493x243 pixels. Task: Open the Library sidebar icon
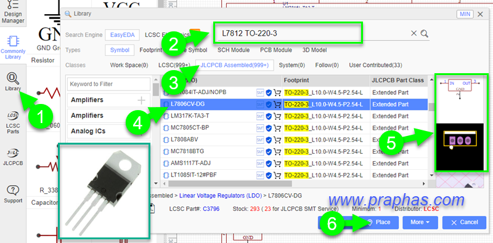click(12, 82)
